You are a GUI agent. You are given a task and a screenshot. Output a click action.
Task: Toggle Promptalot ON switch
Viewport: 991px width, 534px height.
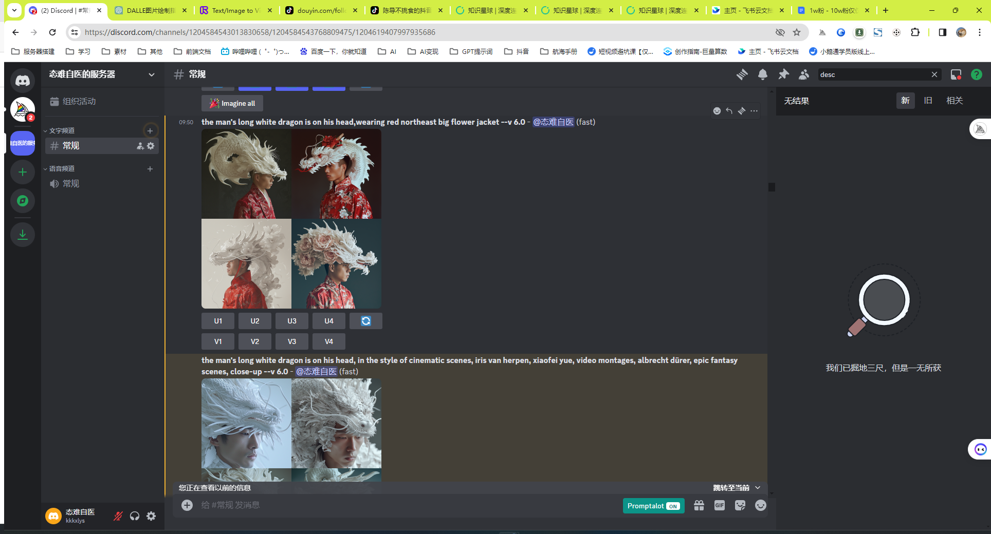pos(653,506)
